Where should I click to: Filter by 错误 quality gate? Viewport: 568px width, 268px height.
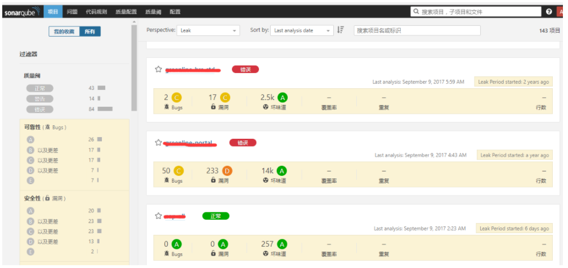(39, 109)
